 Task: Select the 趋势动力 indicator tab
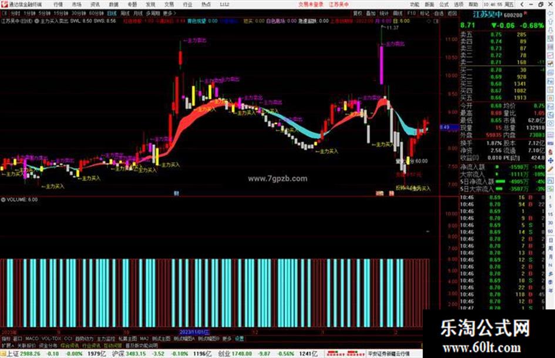pos(84,339)
